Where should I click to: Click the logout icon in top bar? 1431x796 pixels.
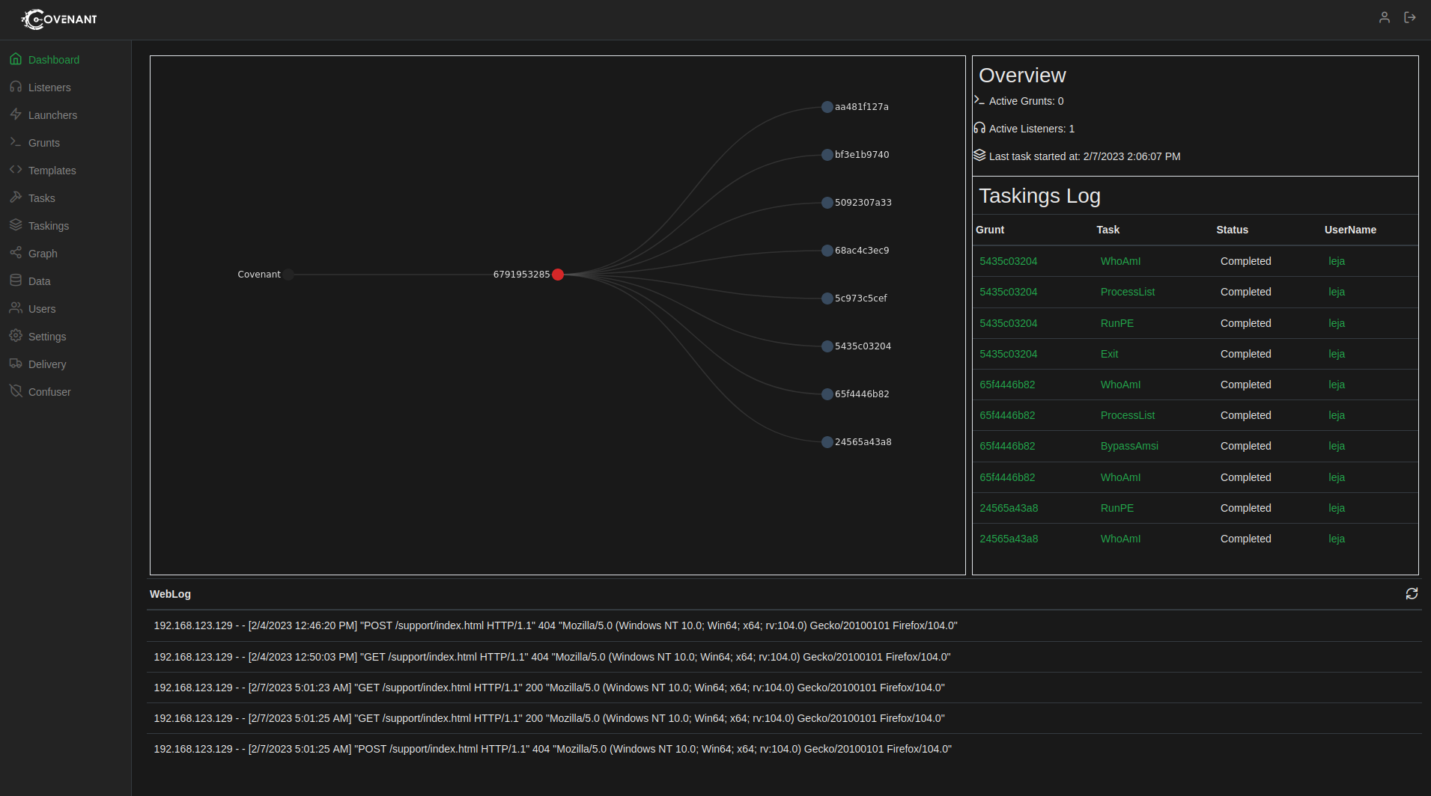pyautogui.click(x=1410, y=17)
